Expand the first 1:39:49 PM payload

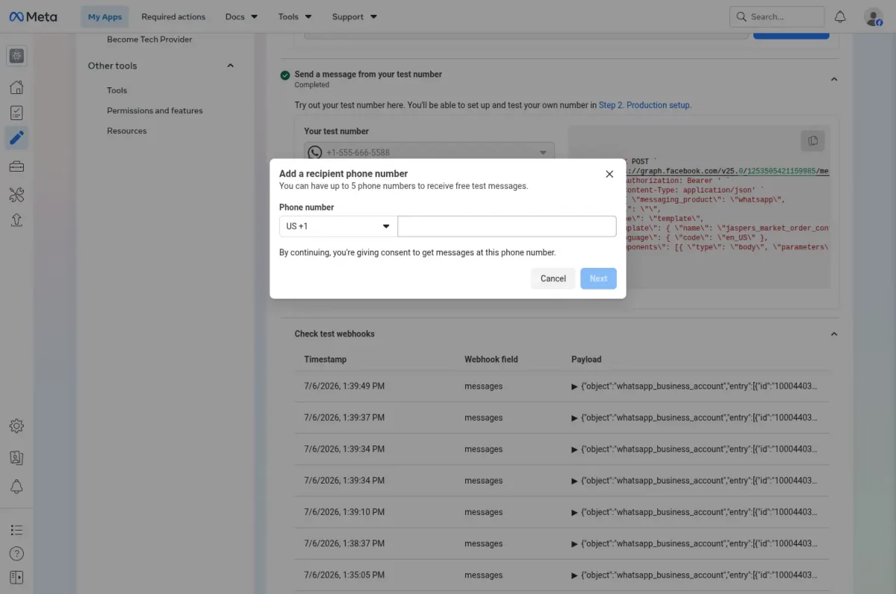[574, 387]
